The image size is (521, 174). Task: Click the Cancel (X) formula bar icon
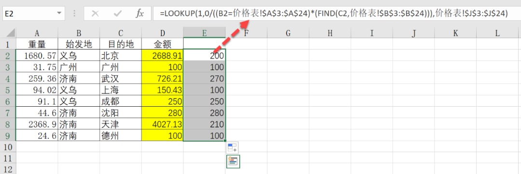(95, 13)
